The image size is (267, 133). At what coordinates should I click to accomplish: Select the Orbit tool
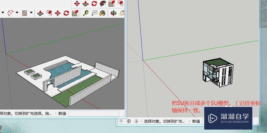click(114, 13)
